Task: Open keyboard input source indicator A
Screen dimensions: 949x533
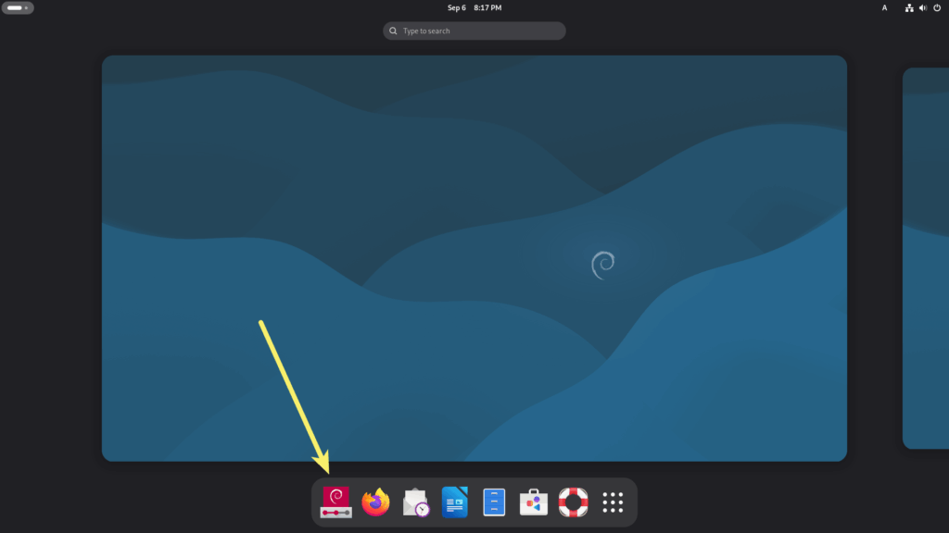Action: click(884, 7)
